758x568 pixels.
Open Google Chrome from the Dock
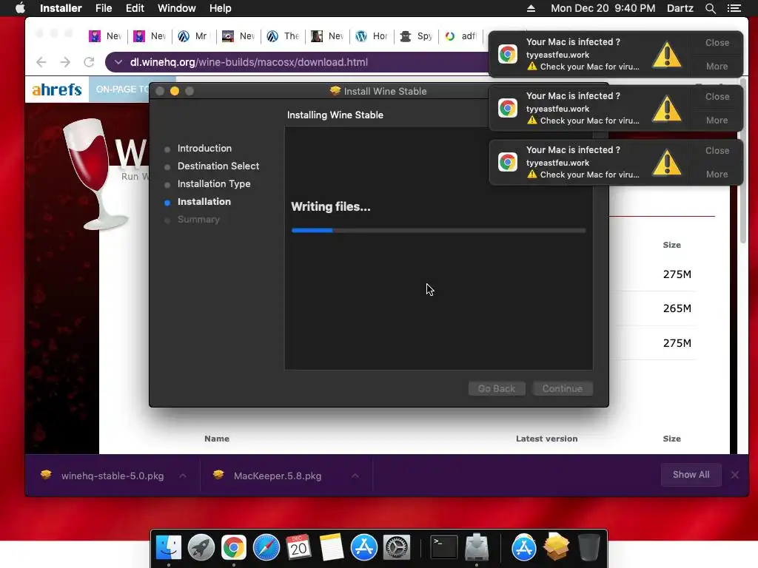tap(233, 547)
